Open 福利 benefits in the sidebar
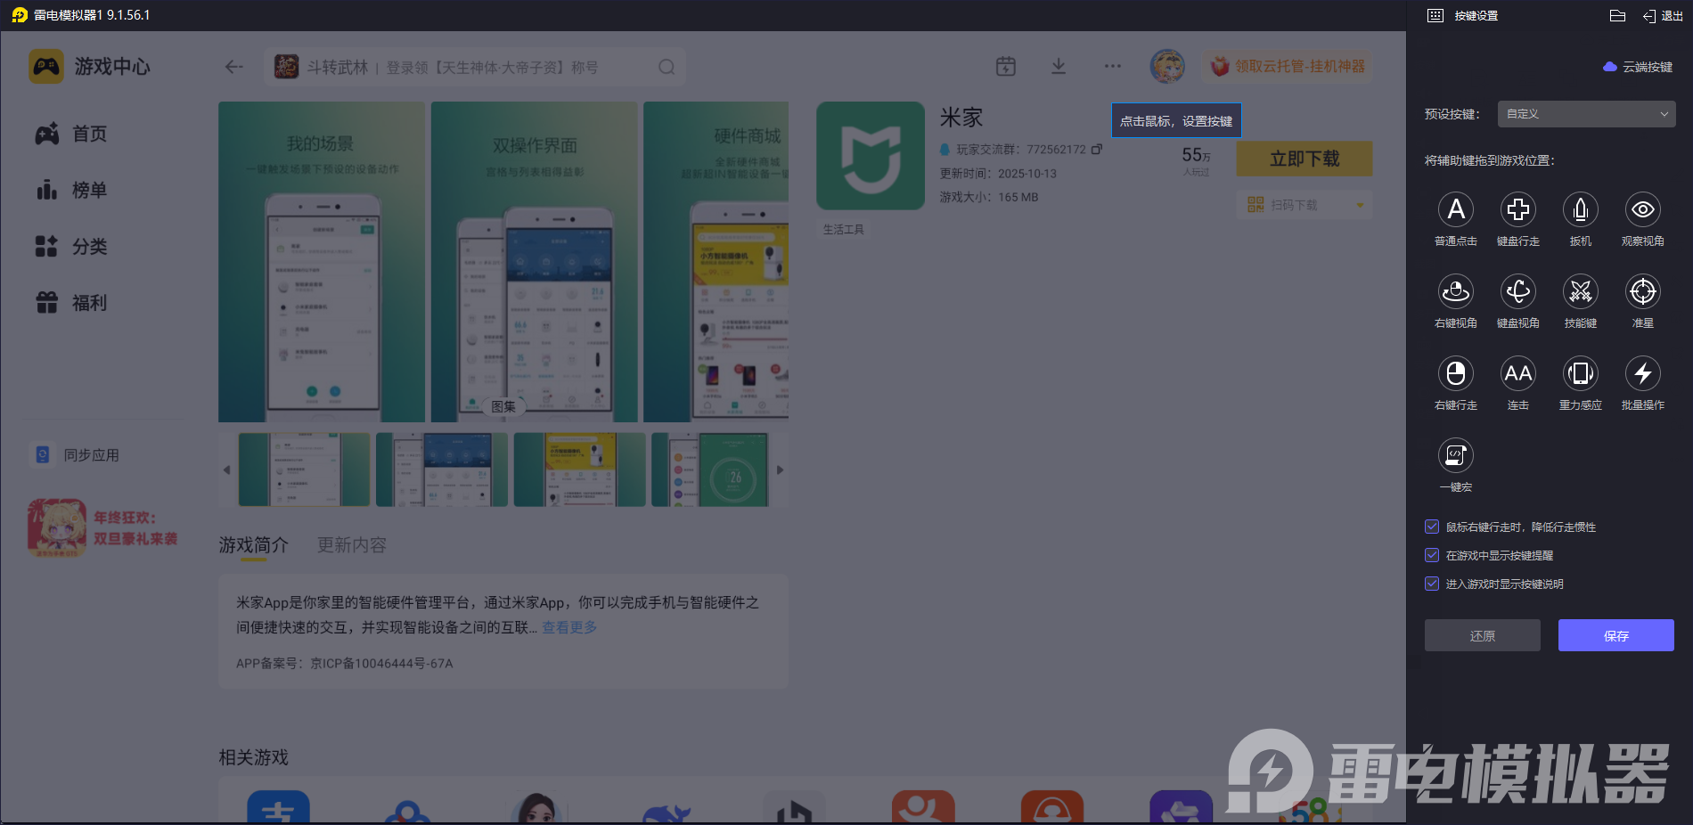This screenshot has width=1693, height=825. click(x=71, y=303)
